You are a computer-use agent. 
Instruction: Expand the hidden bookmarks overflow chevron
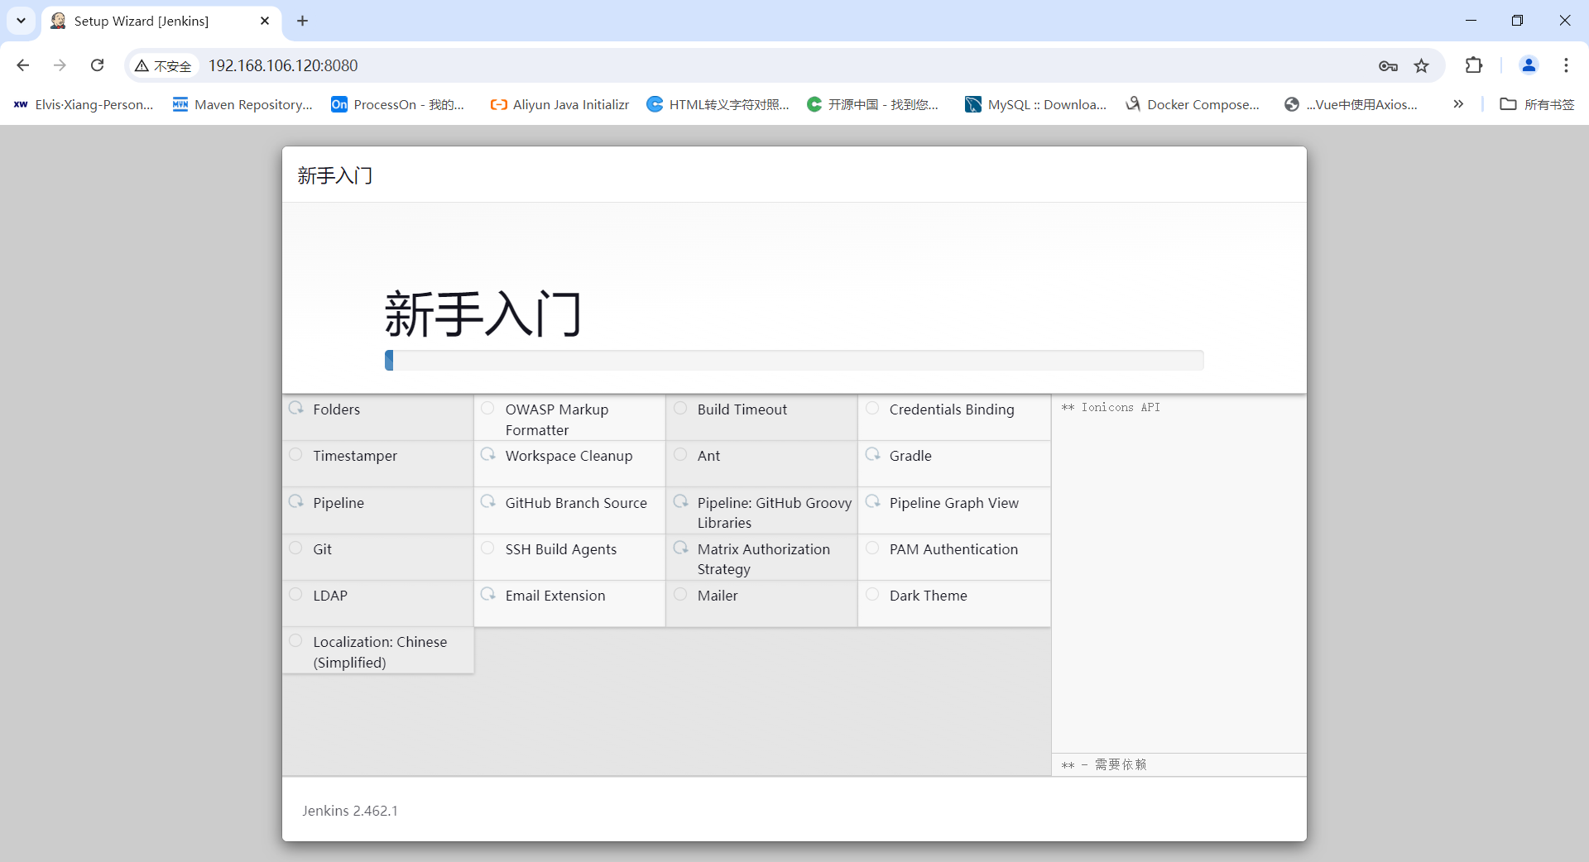[x=1458, y=104]
